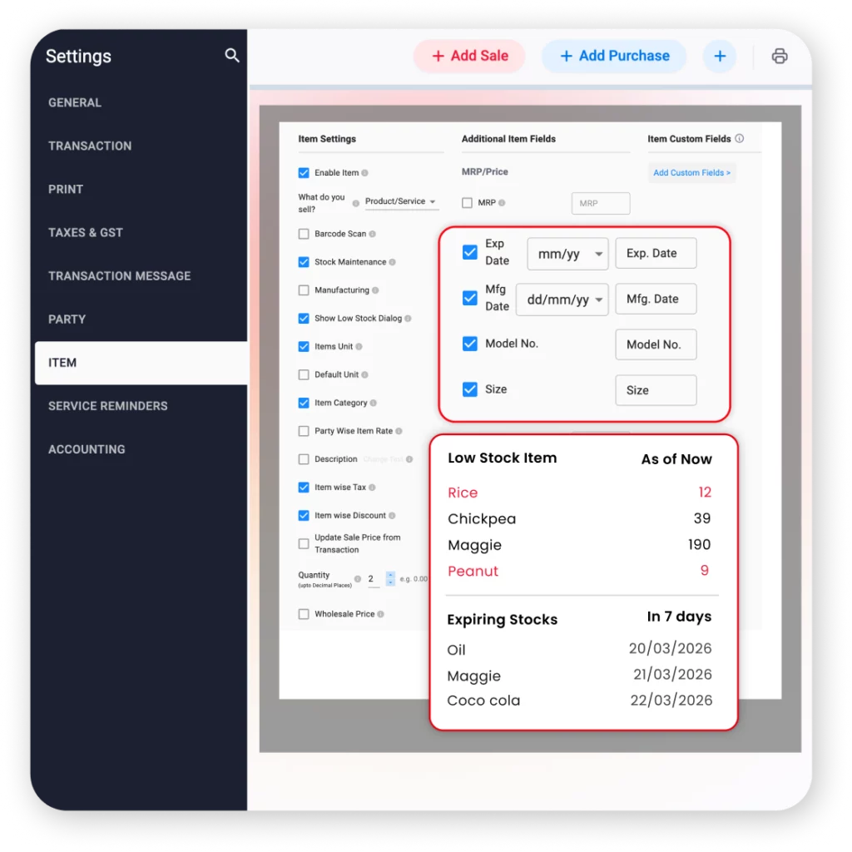The width and height of the screenshot is (852, 852).
Task: Click the plus icon next to Add Purchase
Action: (x=719, y=56)
